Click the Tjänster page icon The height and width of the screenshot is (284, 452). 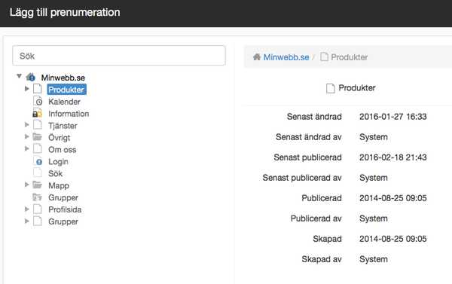pyautogui.click(x=38, y=125)
